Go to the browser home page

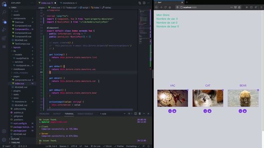170,7
